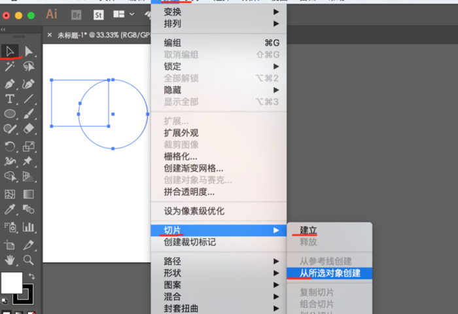458x314 pixels.
Task: Select the Paintbrush tool
Action: (x=29, y=113)
